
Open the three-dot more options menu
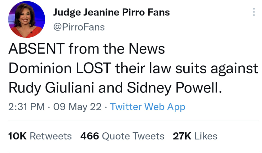tap(254, 12)
